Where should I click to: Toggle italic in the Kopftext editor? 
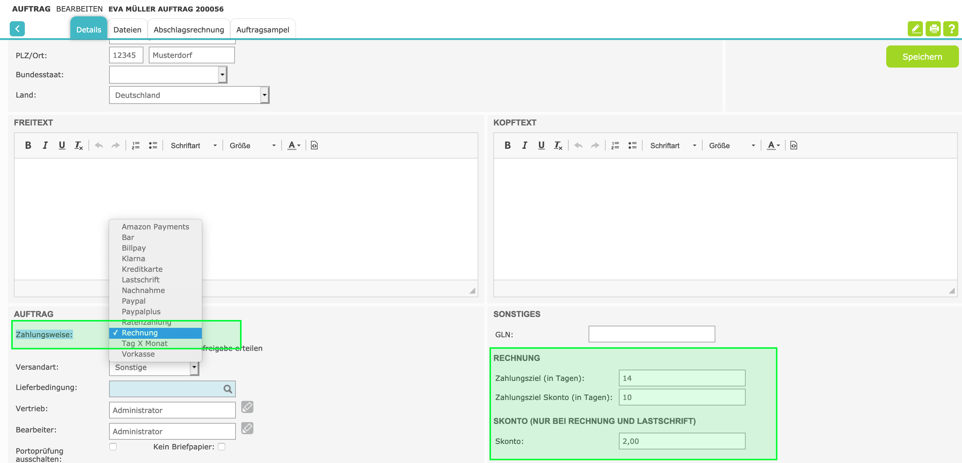[524, 145]
